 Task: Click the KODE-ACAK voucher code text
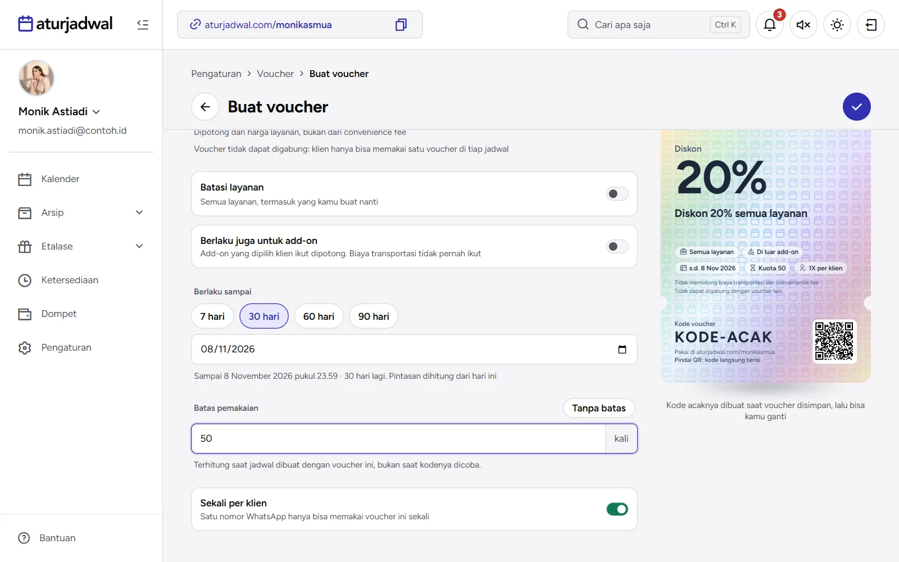(723, 337)
